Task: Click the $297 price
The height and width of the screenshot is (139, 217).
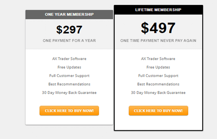Action: tap(69, 30)
